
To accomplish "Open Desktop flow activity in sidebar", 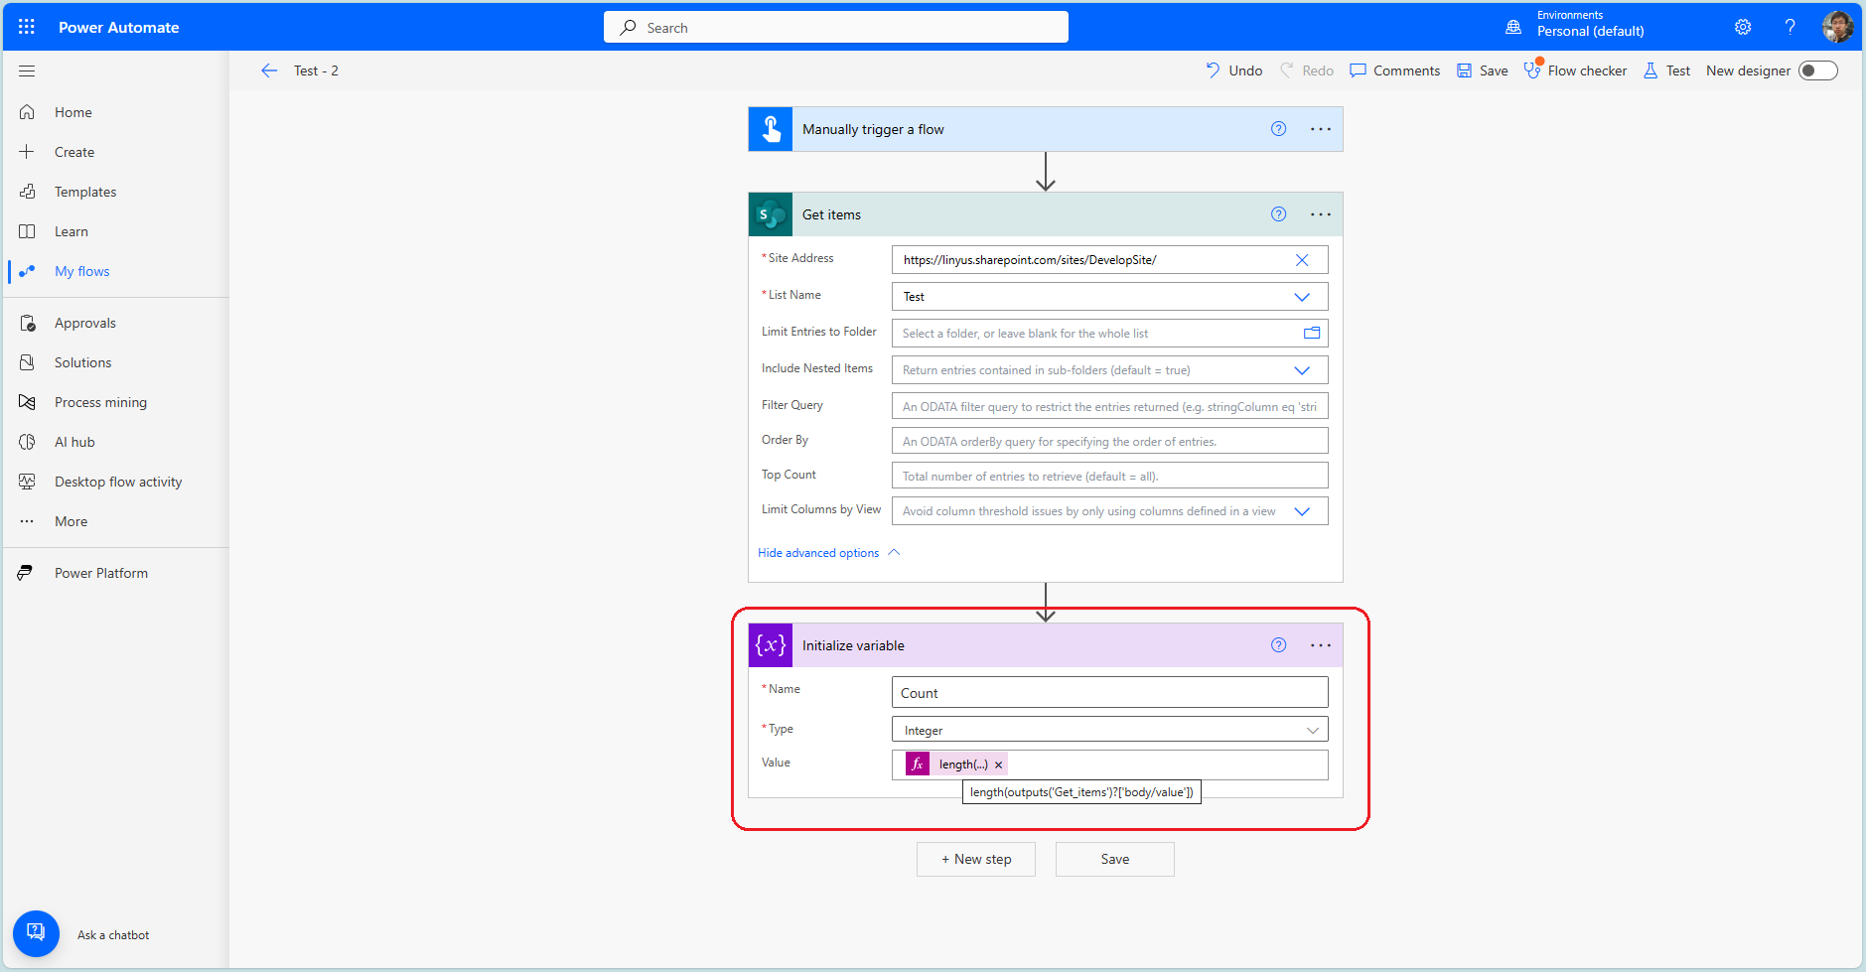I will tap(116, 482).
